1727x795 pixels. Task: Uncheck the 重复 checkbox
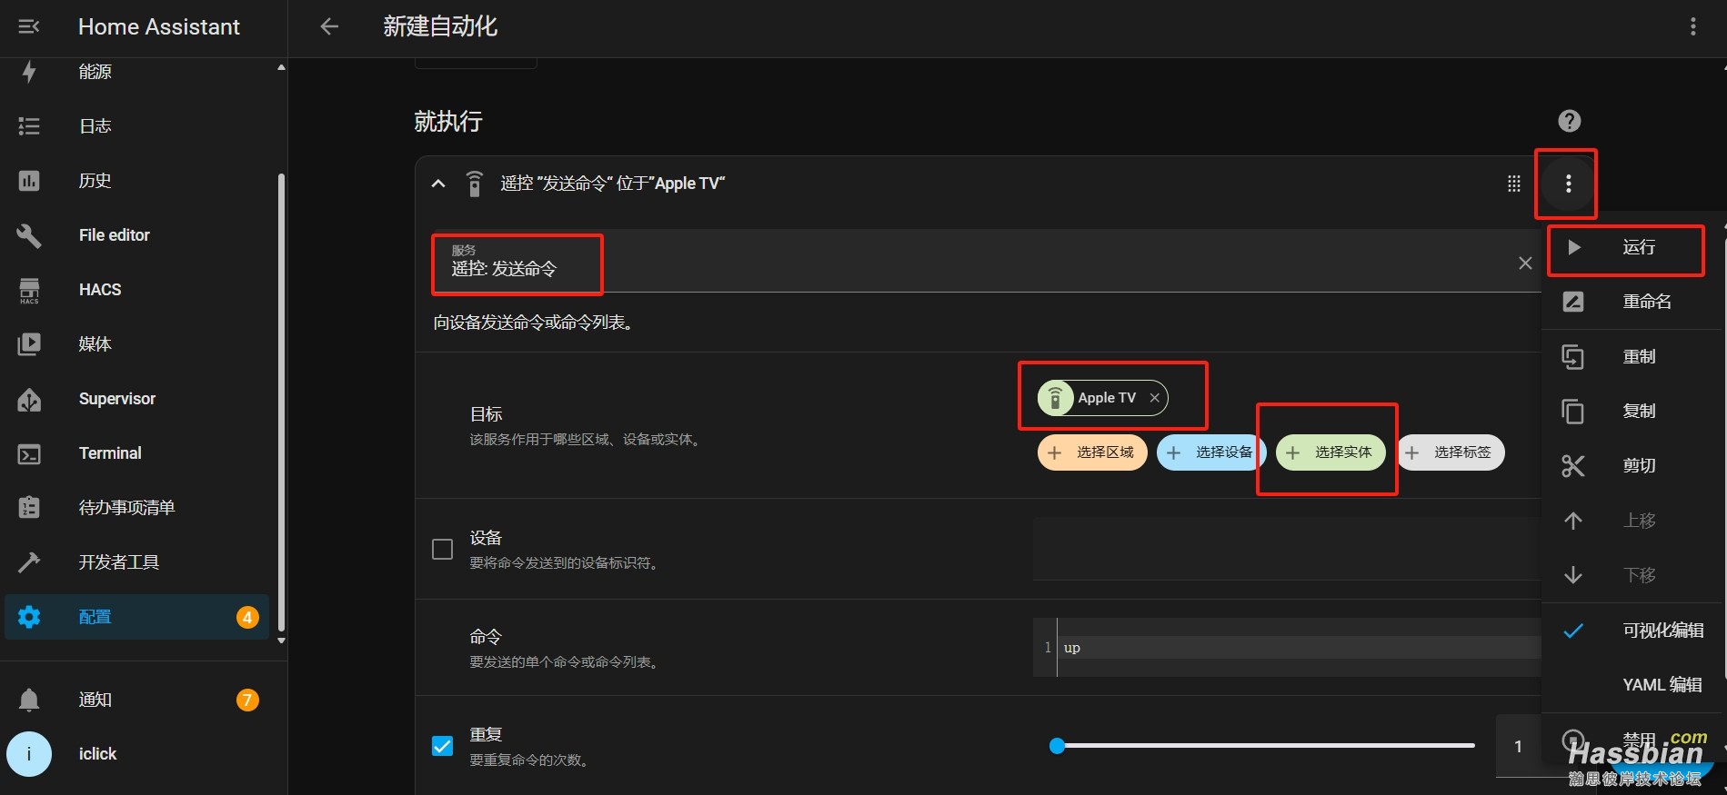coord(442,746)
